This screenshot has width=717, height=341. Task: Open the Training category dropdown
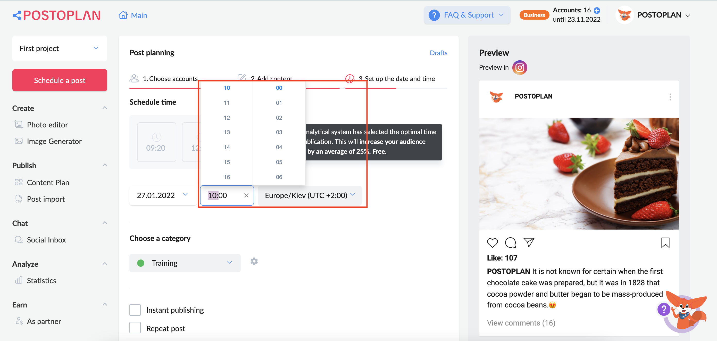point(185,263)
